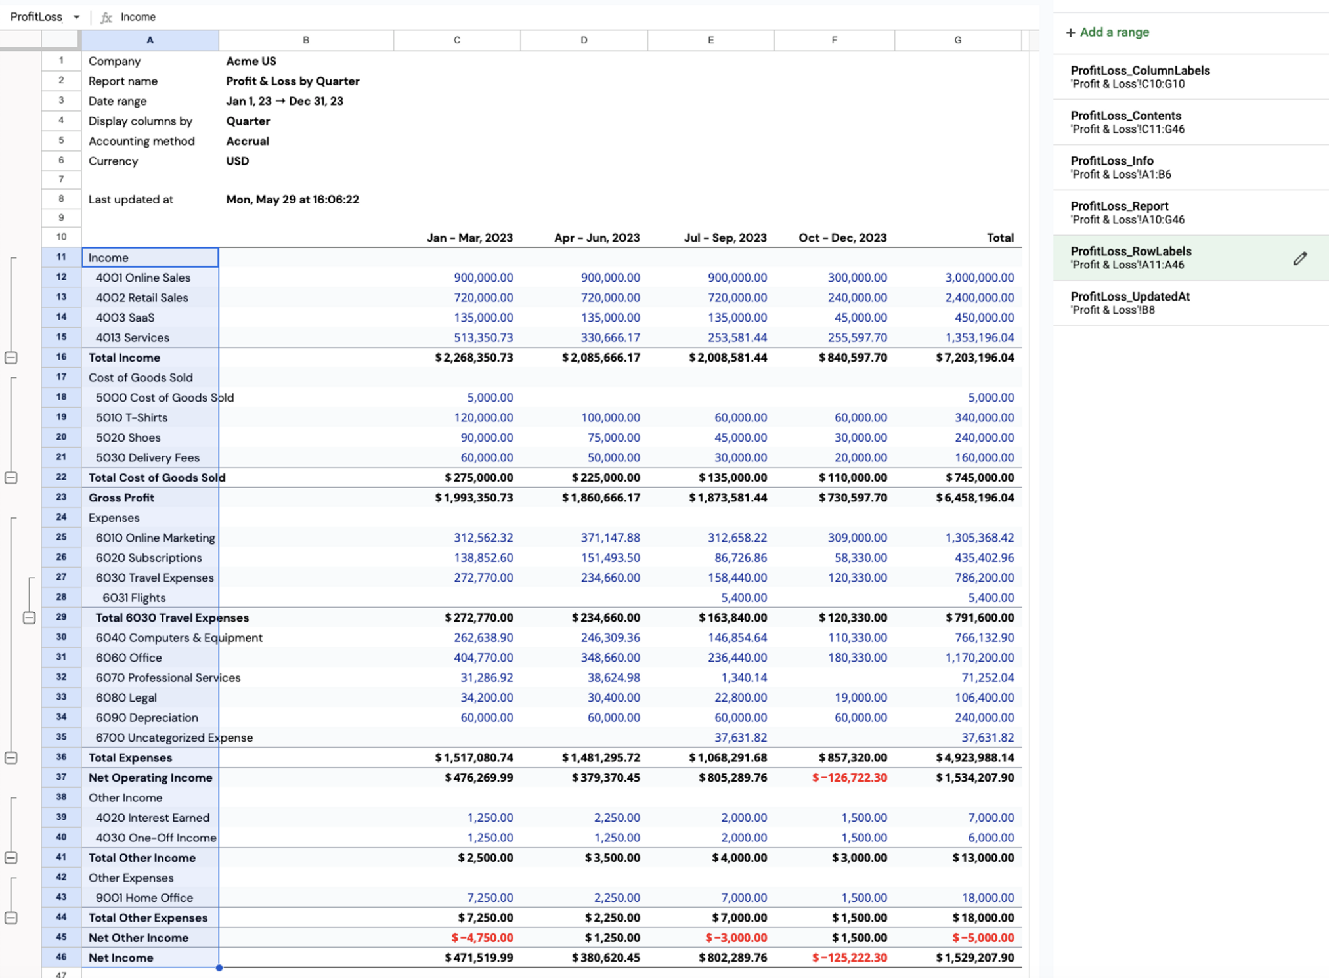Select column A header
1329x978 pixels.
(150, 40)
